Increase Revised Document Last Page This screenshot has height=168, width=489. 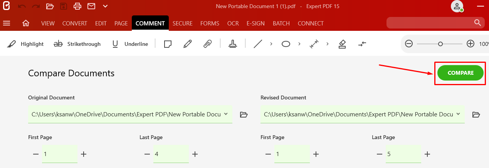[427, 154]
